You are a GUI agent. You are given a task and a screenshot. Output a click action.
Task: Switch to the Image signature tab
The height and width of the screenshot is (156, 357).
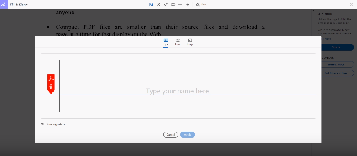pyautogui.click(x=190, y=42)
